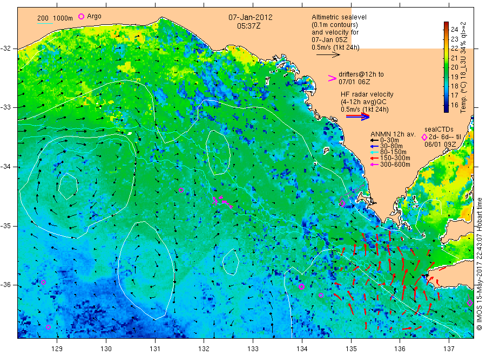Pick the 22 degree colorbar level
Screen dimensions: 486x356
454,49
